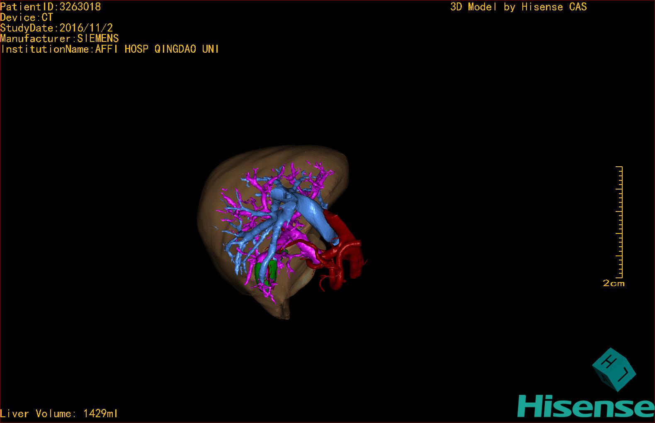Image resolution: width=655 pixels, height=423 pixels.
Task: Click the PatientID:3263018 text
Action: point(51,7)
